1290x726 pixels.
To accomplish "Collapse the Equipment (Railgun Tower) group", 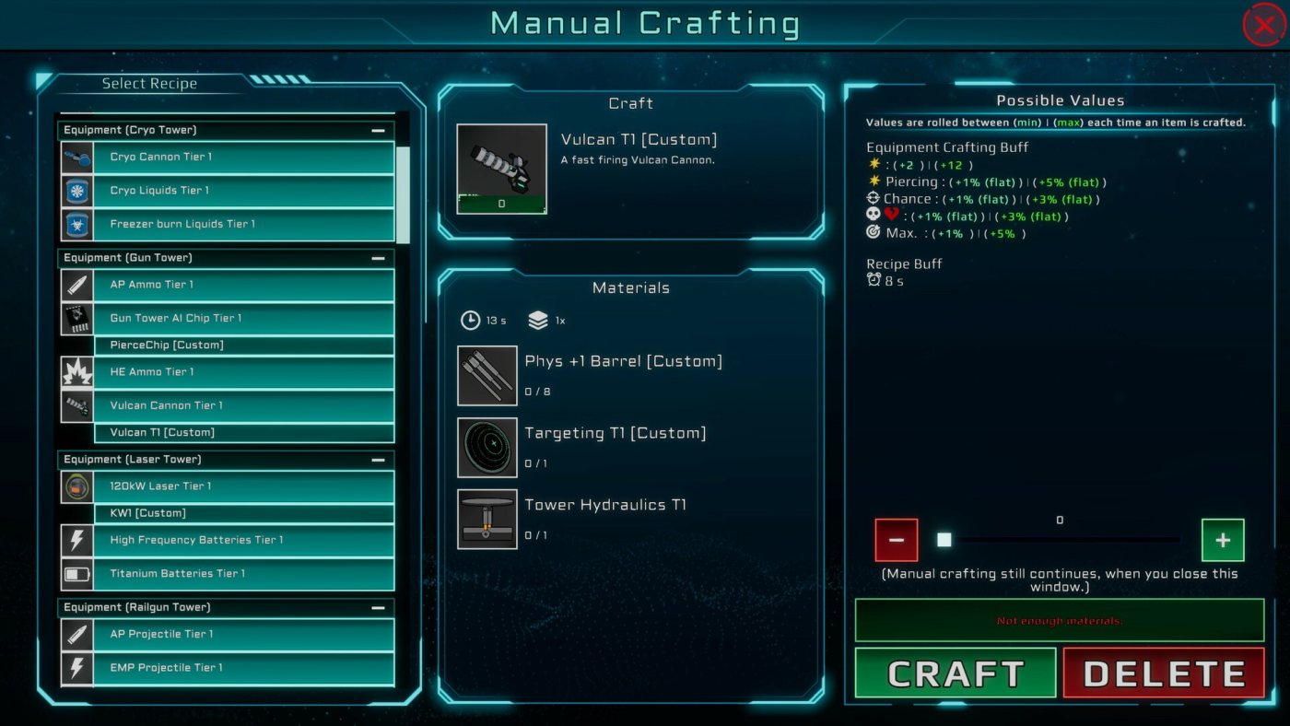I will tap(378, 608).
